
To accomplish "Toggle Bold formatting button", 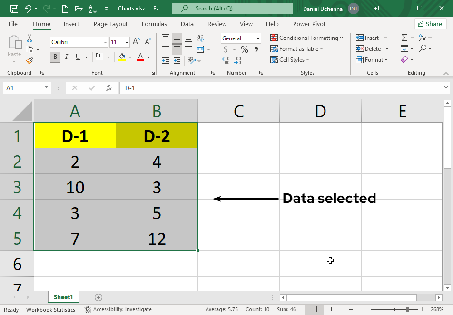I will pos(55,57).
